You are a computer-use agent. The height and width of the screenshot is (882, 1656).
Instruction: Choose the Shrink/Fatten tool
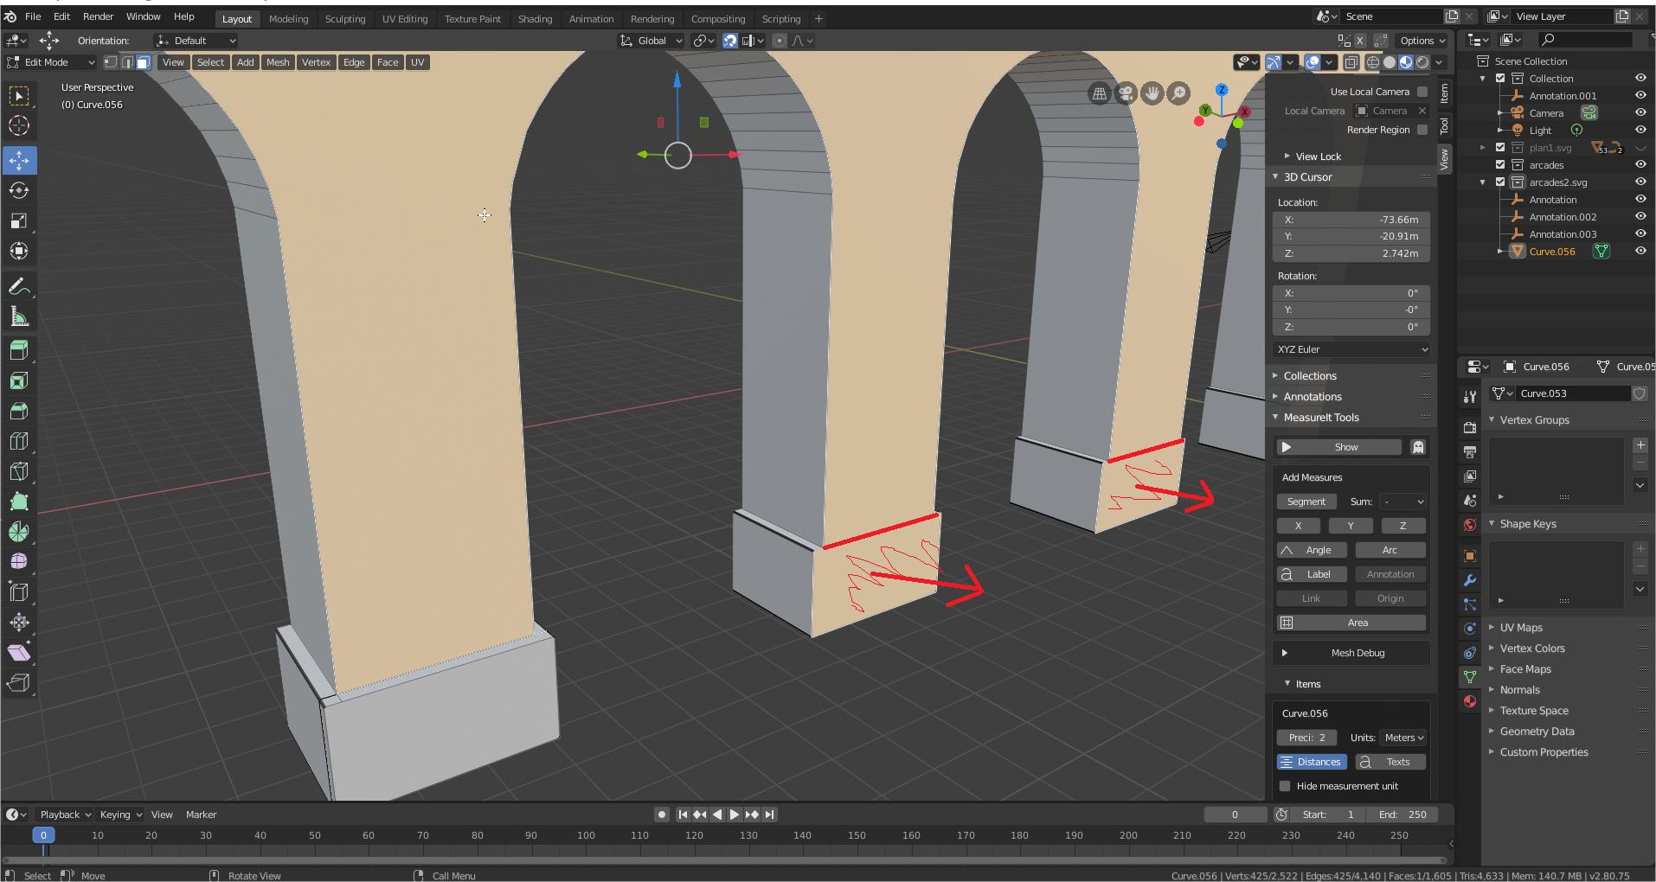click(19, 623)
